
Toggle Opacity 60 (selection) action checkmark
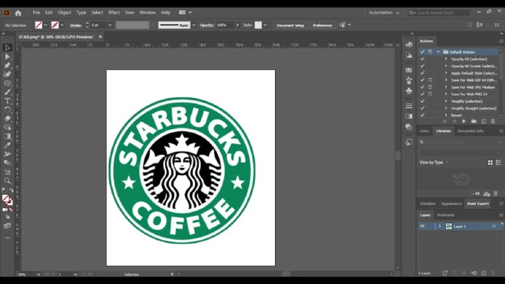422,59
